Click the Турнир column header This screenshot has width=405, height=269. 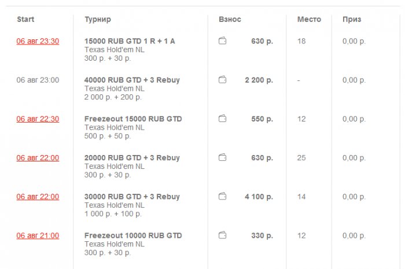[x=97, y=19]
